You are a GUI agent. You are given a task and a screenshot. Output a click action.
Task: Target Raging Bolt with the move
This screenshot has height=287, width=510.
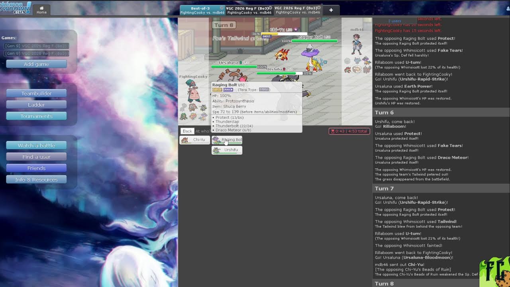[x=227, y=140]
